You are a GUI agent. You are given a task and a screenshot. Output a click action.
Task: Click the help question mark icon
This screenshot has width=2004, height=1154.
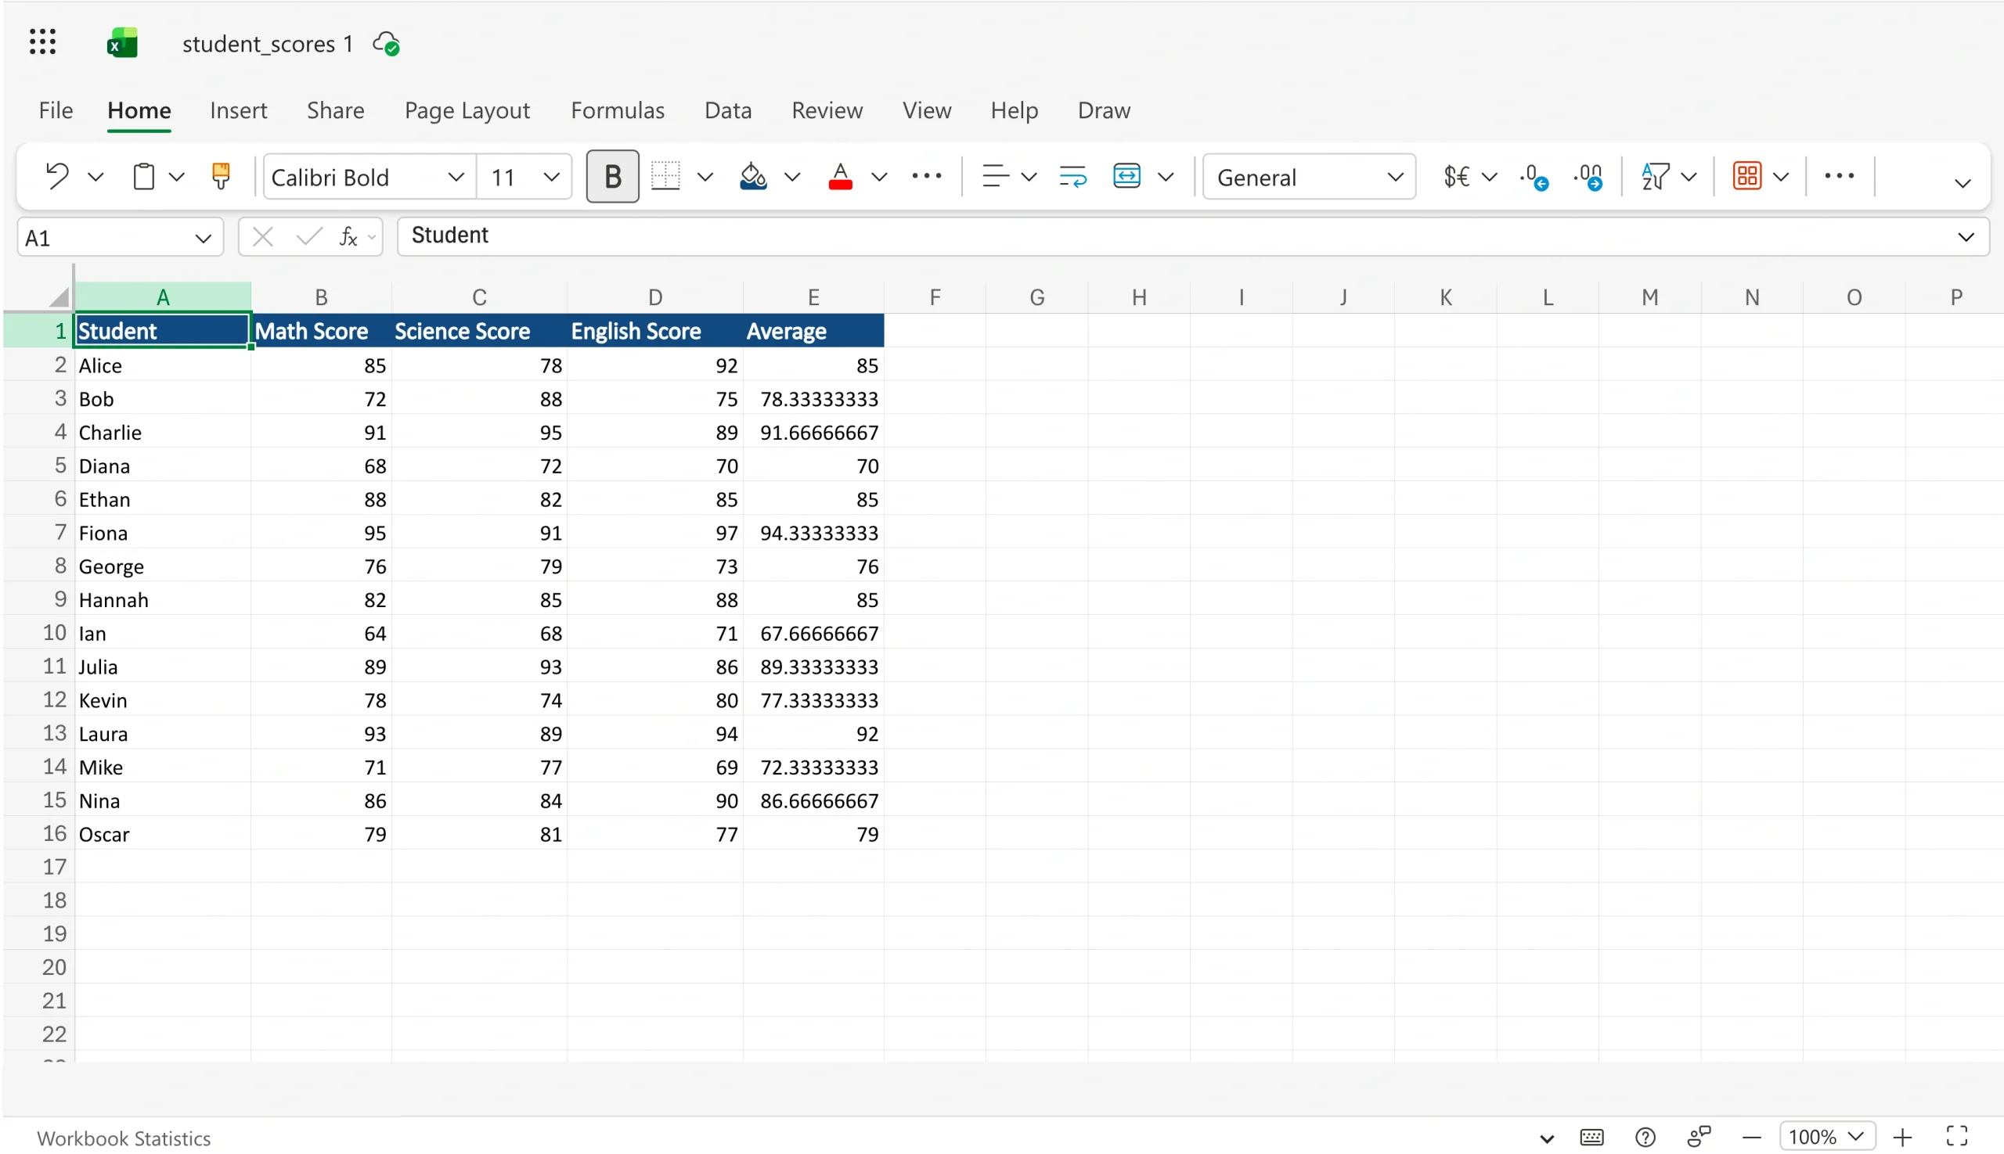[x=1645, y=1138]
